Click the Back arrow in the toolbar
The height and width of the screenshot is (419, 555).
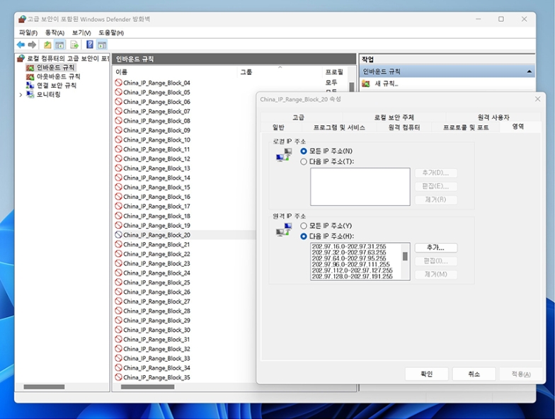(21, 45)
